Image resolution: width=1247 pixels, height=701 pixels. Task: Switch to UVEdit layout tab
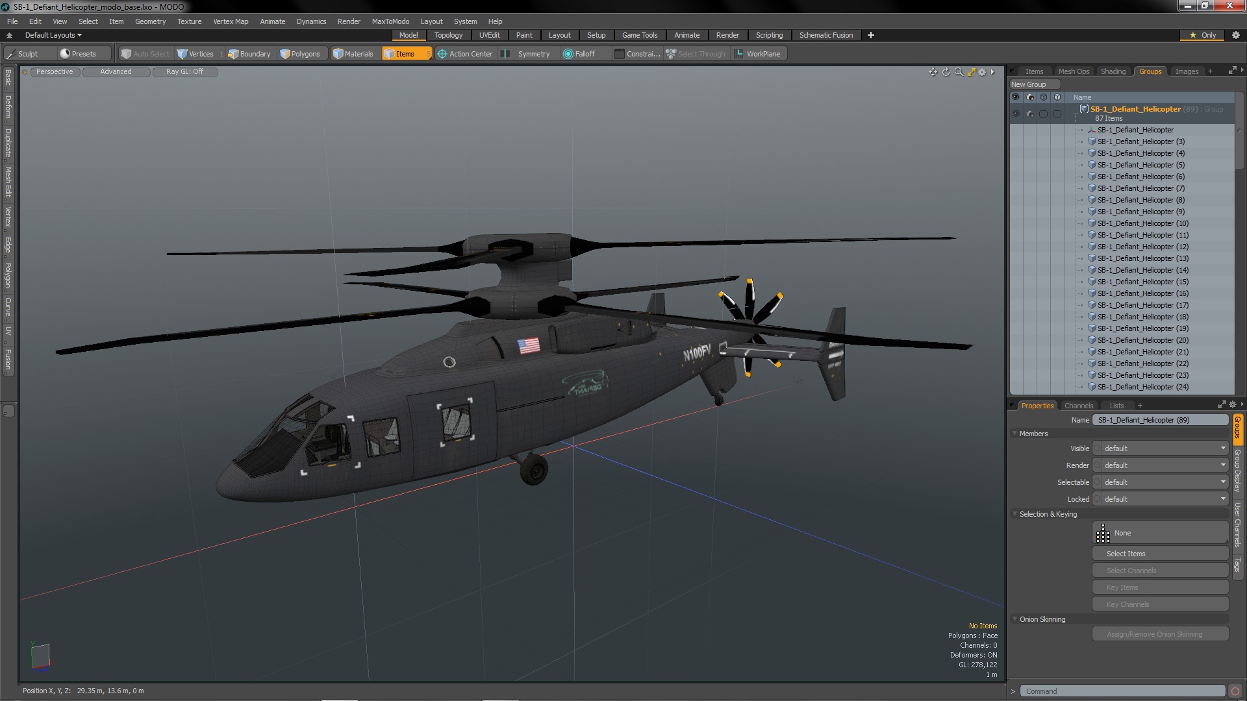(489, 35)
